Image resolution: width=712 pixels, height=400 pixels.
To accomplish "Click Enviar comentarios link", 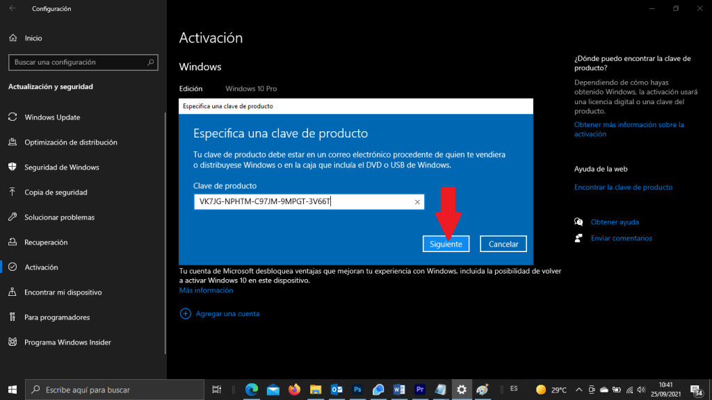I will 621,238.
